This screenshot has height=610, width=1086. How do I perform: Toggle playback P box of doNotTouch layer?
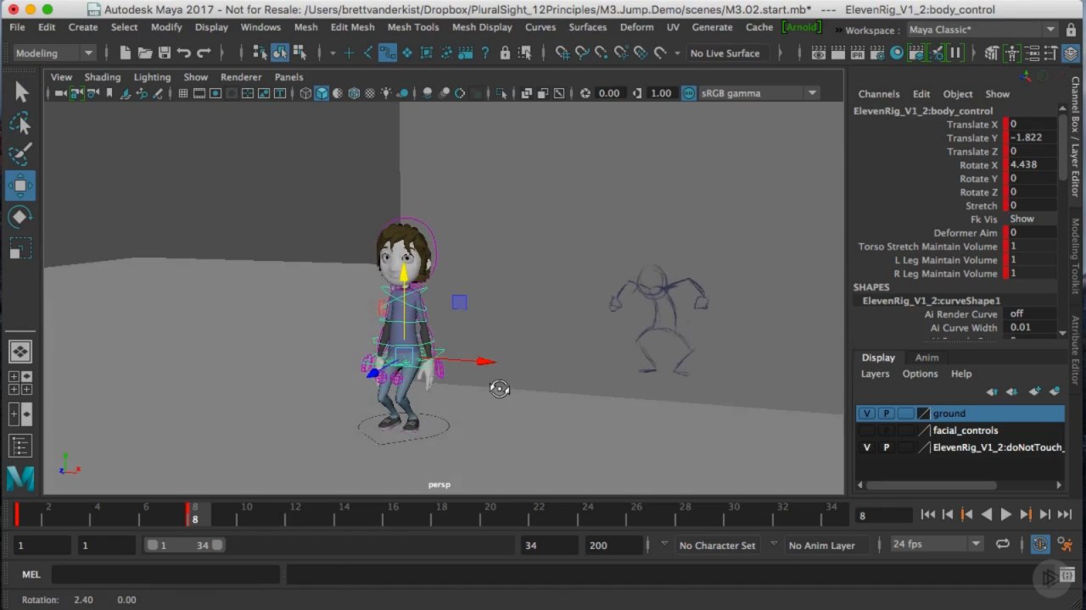click(887, 447)
